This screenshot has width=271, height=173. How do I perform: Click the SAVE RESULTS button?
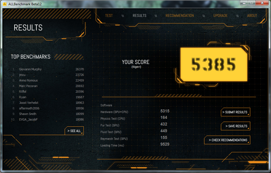click(x=235, y=126)
